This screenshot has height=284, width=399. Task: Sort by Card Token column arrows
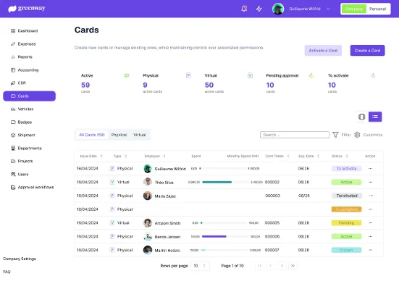[x=288, y=156]
